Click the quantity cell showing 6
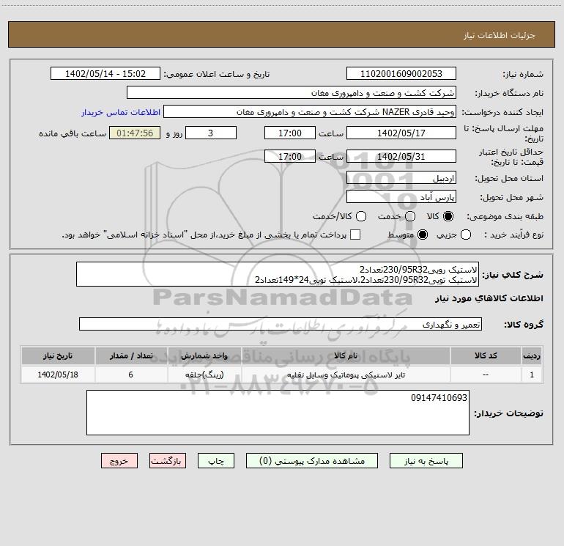This screenshot has height=546, width=564. [x=131, y=375]
